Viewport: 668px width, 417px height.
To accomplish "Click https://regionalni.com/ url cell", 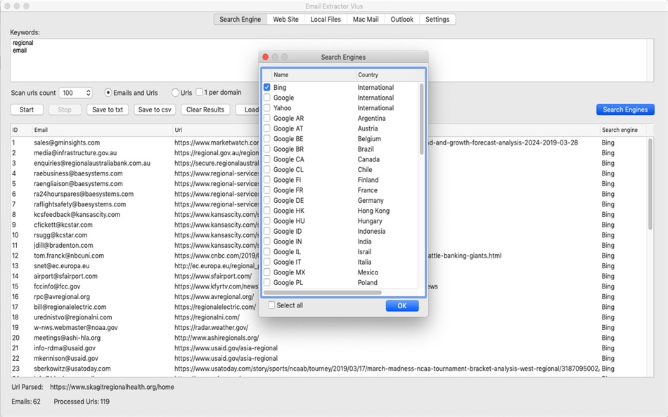I will (207, 317).
